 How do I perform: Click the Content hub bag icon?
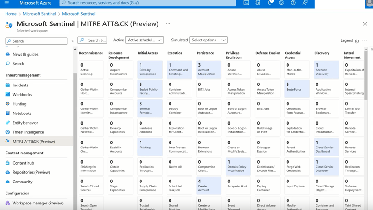8,163
